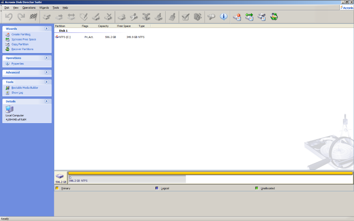Click the Check partition checkmark icon
This screenshot has width=354, height=221.
point(185,17)
